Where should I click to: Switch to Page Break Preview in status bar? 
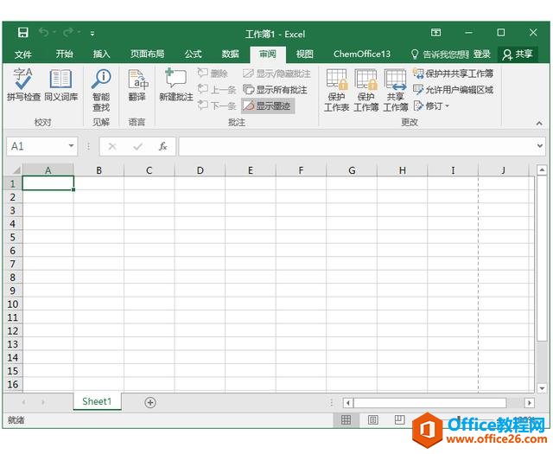[x=399, y=419]
